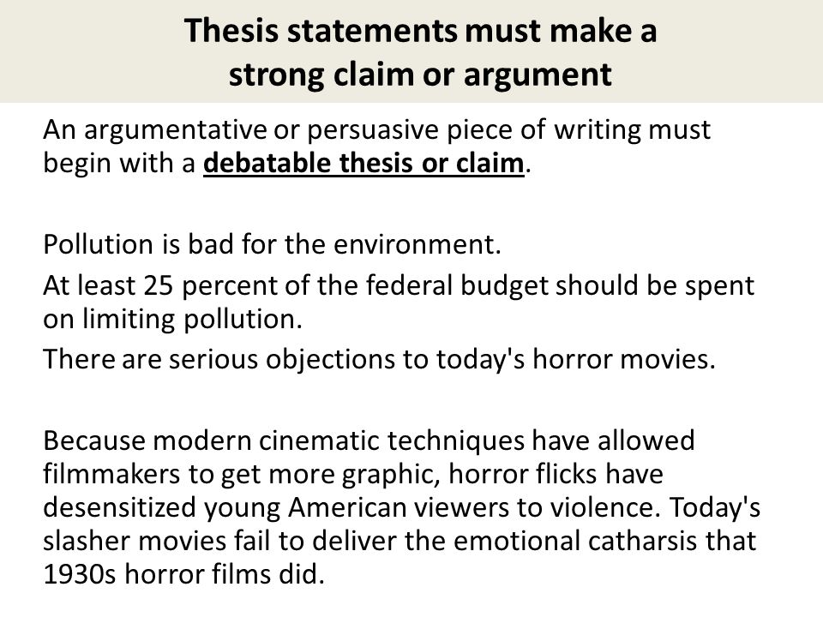
Task: Click the word 'Today's' ending the violence line
Action: click(715, 507)
